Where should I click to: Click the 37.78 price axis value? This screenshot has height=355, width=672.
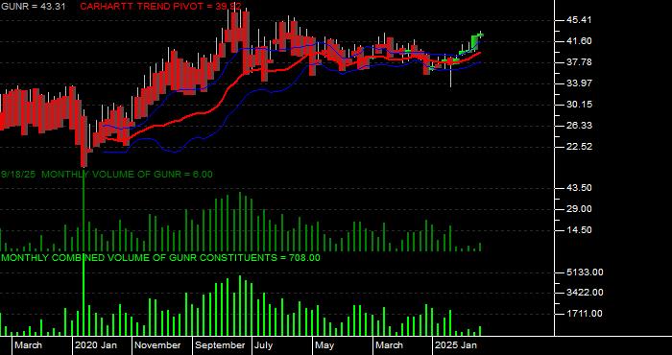(x=579, y=62)
